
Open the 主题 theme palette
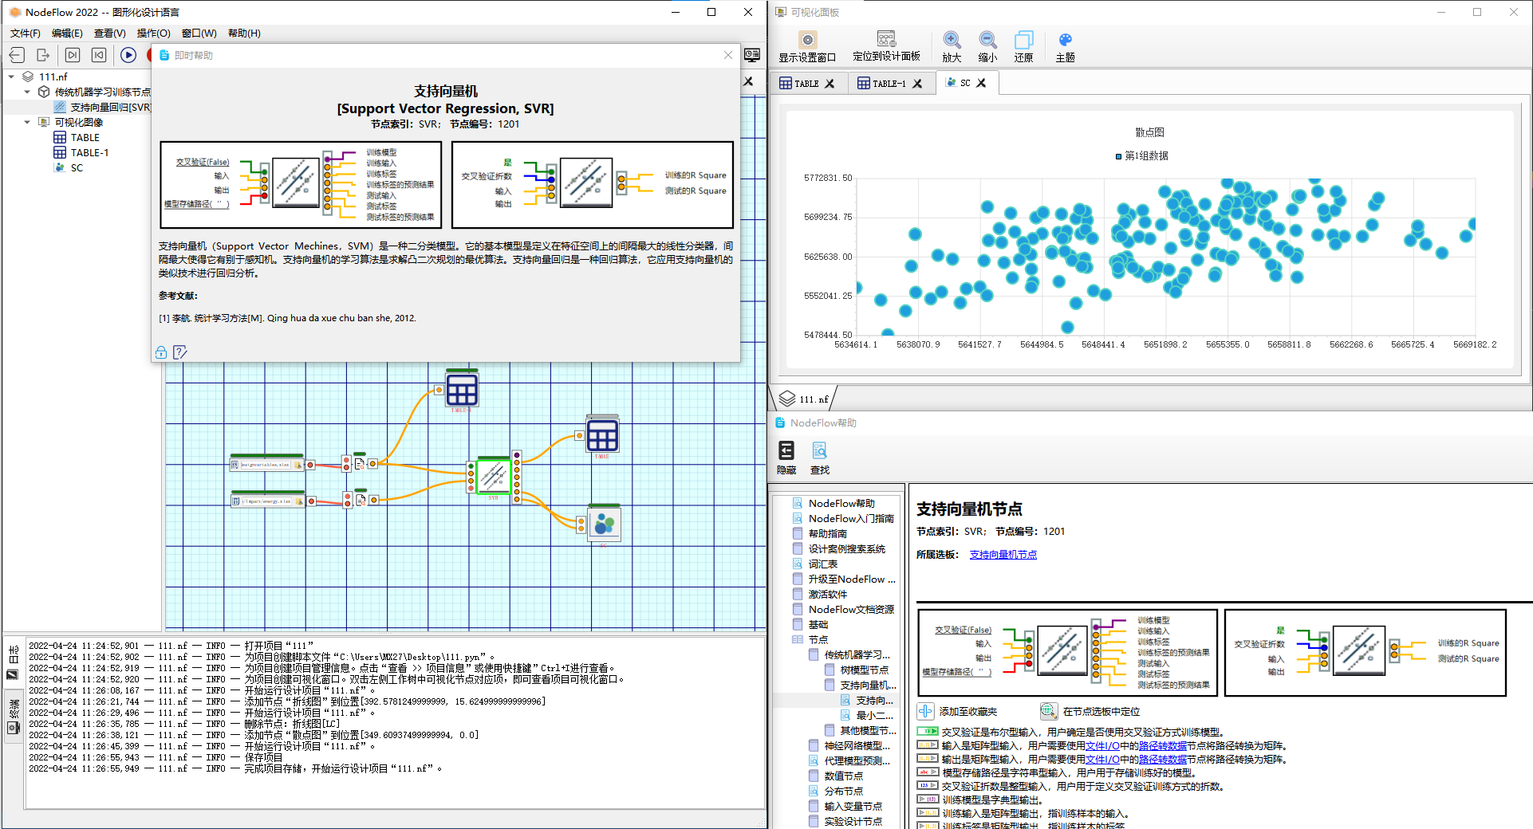point(1065,47)
